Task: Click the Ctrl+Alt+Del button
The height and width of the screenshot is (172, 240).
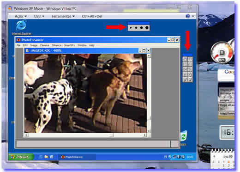Action: pos(92,16)
